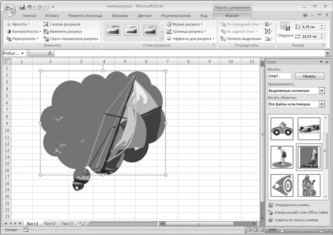Click the Начать search button
The height and width of the screenshot is (235, 333).
309,76
